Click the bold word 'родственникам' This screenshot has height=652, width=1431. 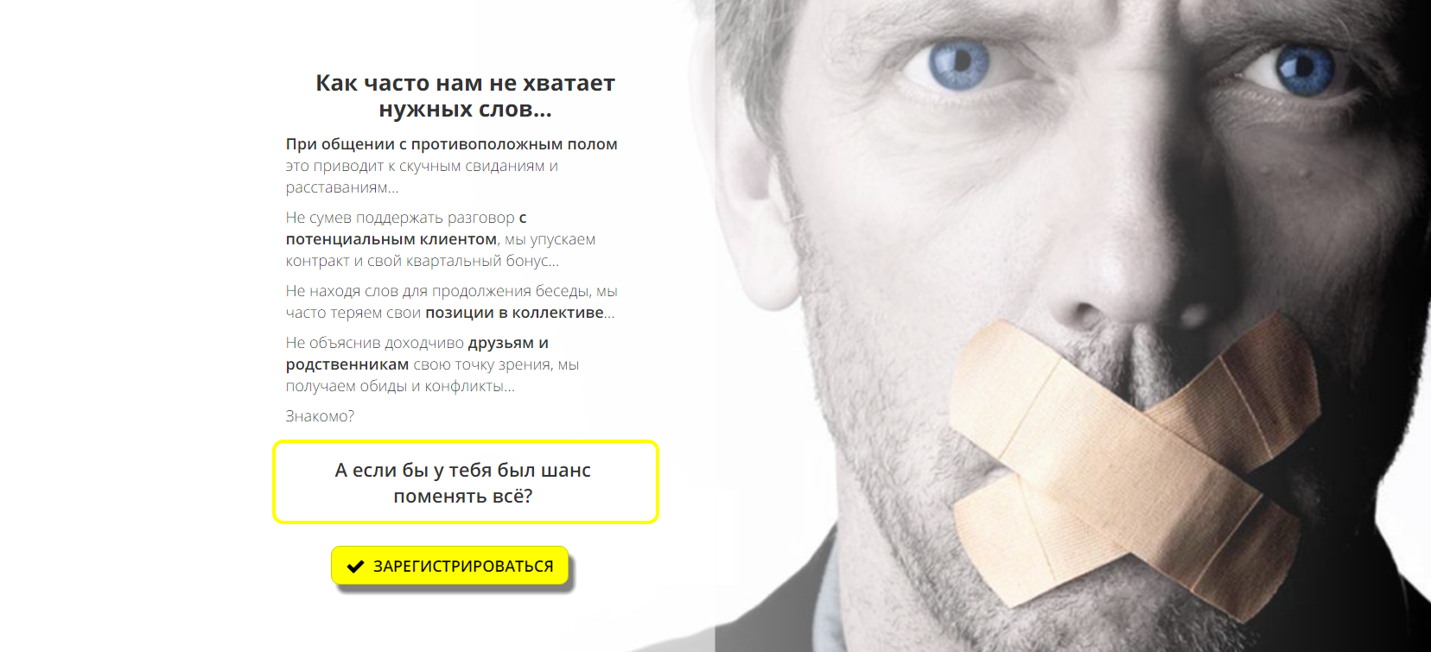click(x=347, y=364)
